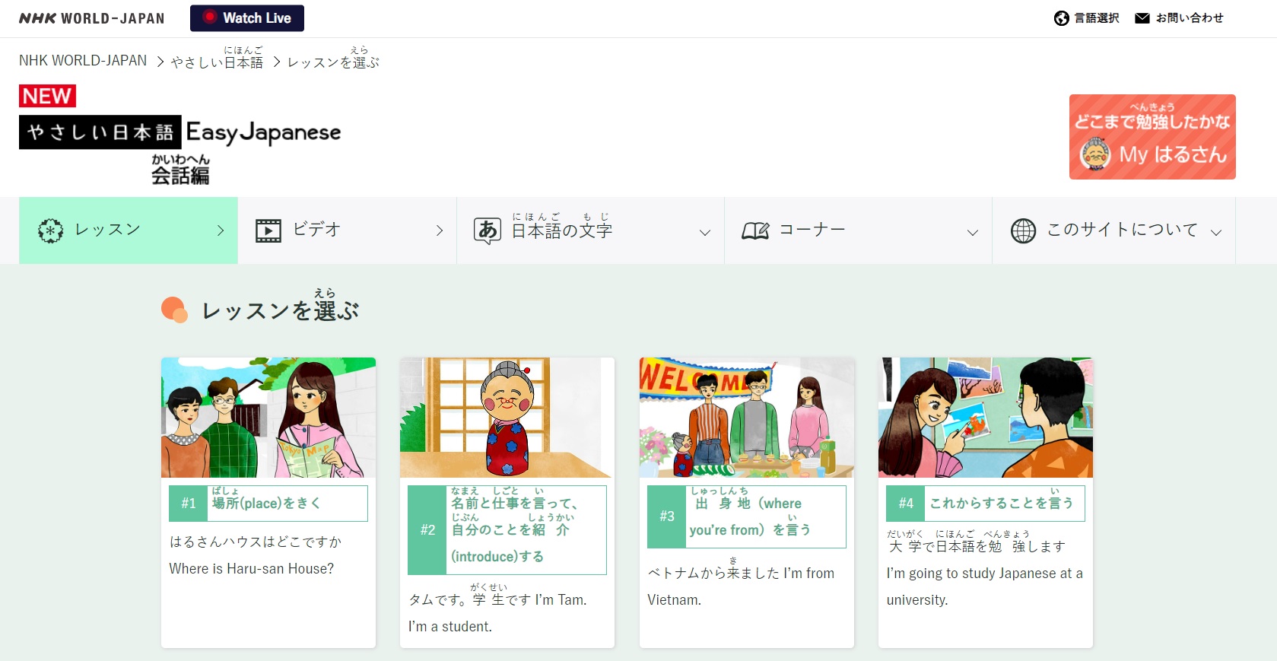Open 出身地 (where you're from) lesson title
The image size is (1277, 661).
(x=749, y=513)
